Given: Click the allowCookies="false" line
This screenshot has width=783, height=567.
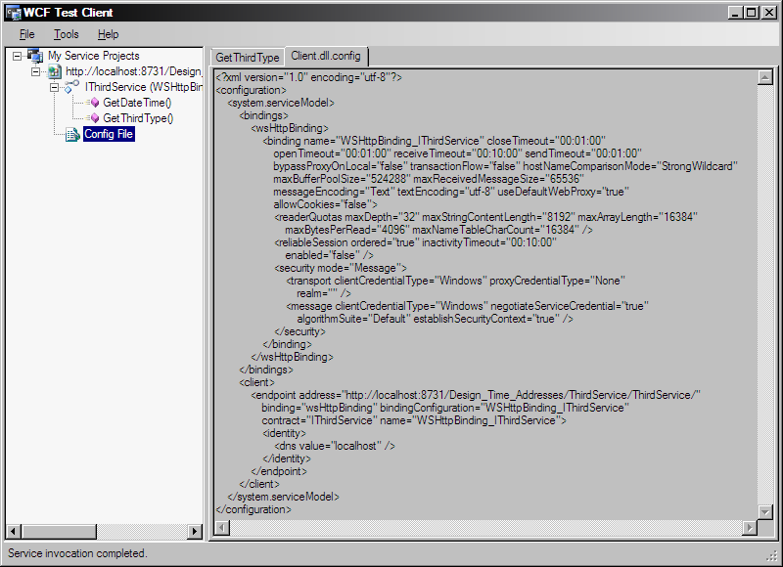Looking at the screenshot, I should tap(325, 204).
